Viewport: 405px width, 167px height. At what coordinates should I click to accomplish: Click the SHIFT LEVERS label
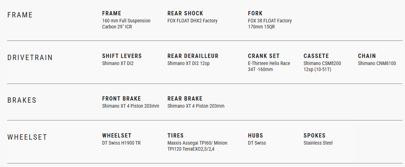coord(122,56)
